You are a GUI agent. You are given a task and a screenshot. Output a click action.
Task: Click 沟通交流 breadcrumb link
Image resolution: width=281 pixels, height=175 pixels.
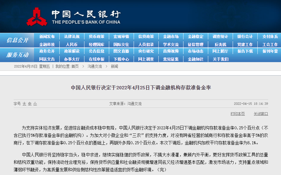coord(95,66)
